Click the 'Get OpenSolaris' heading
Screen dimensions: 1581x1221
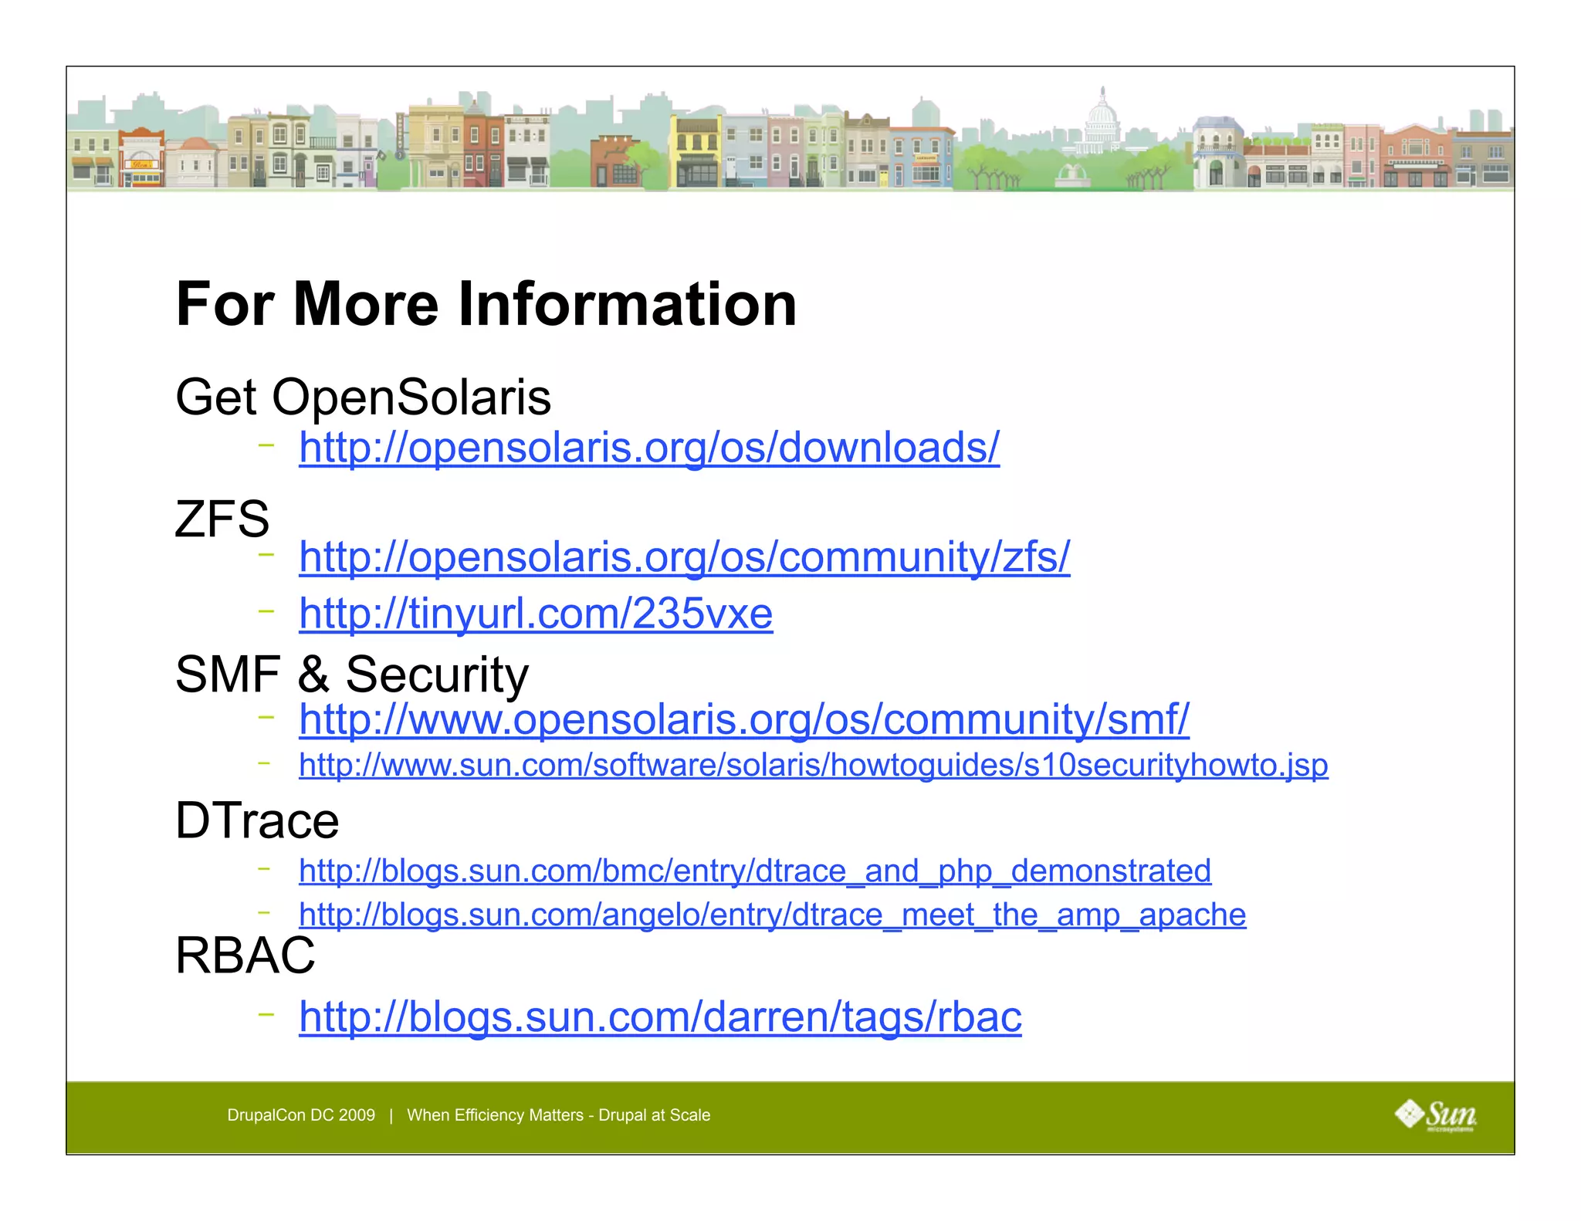[363, 397]
